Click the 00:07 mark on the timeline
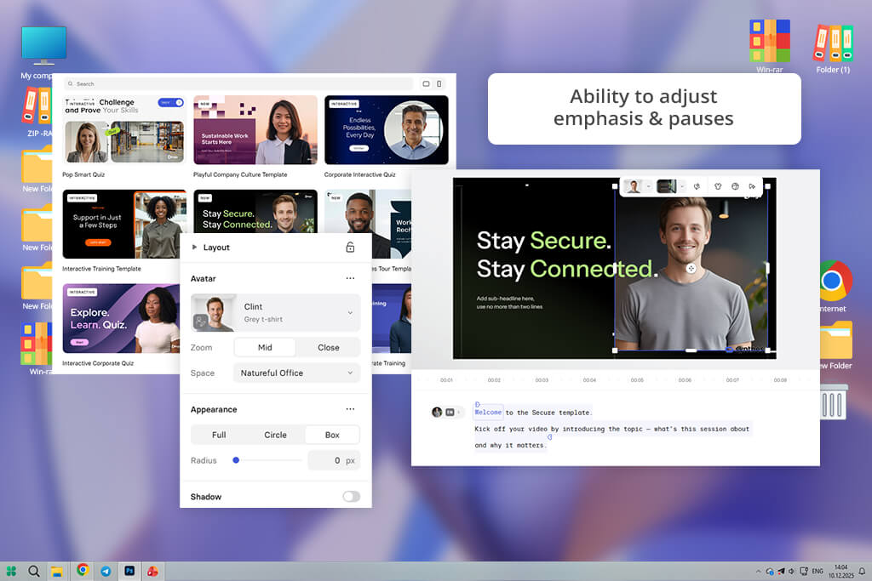The image size is (872, 581). click(x=732, y=380)
